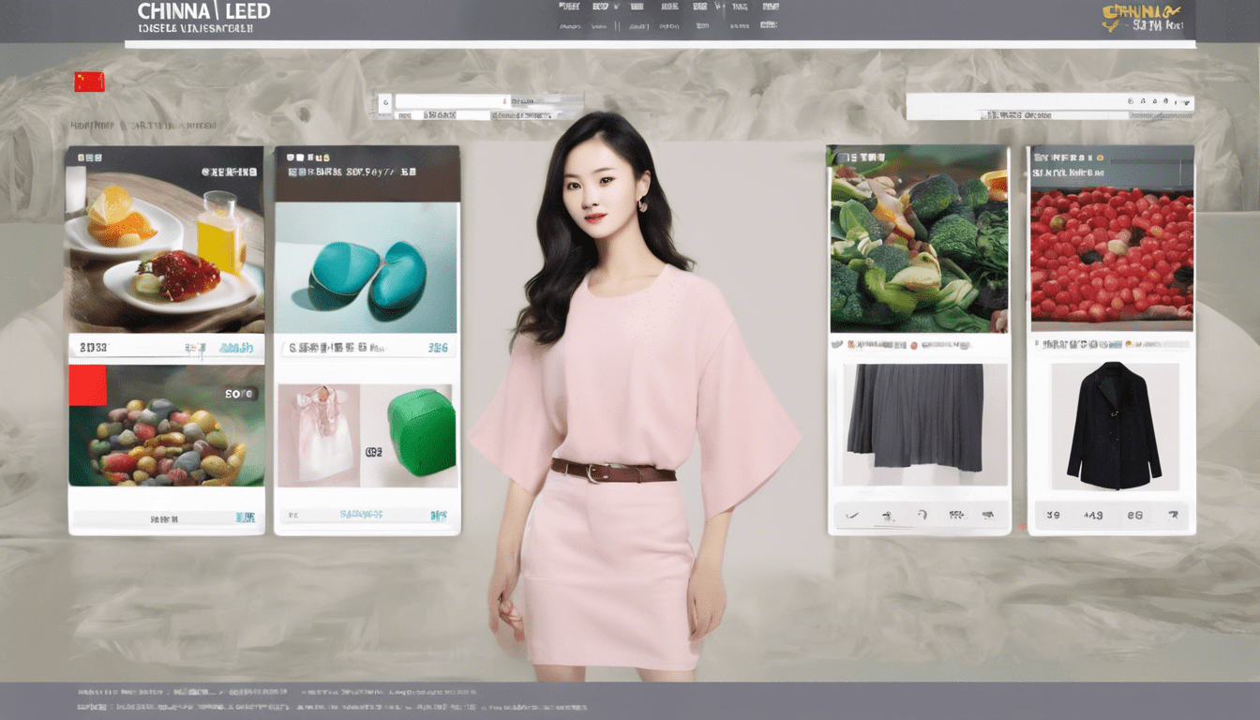This screenshot has height=720, width=1260.
Task: Click the magnifier icon left of center search field
Action: tap(383, 101)
